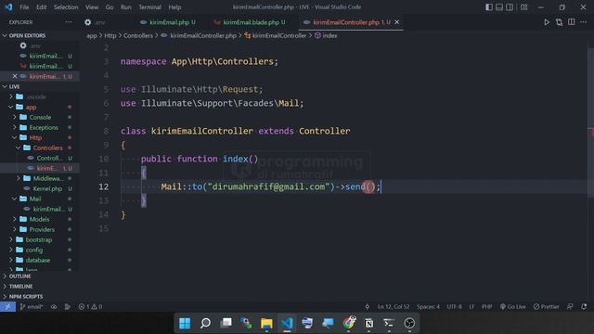Expand the TIMELINE section

coord(20,287)
